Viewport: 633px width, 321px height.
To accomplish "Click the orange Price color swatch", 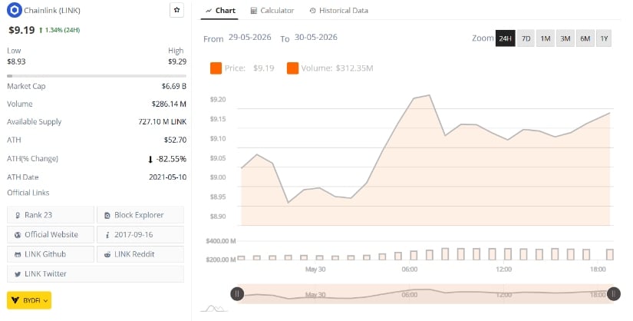I will point(216,68).
